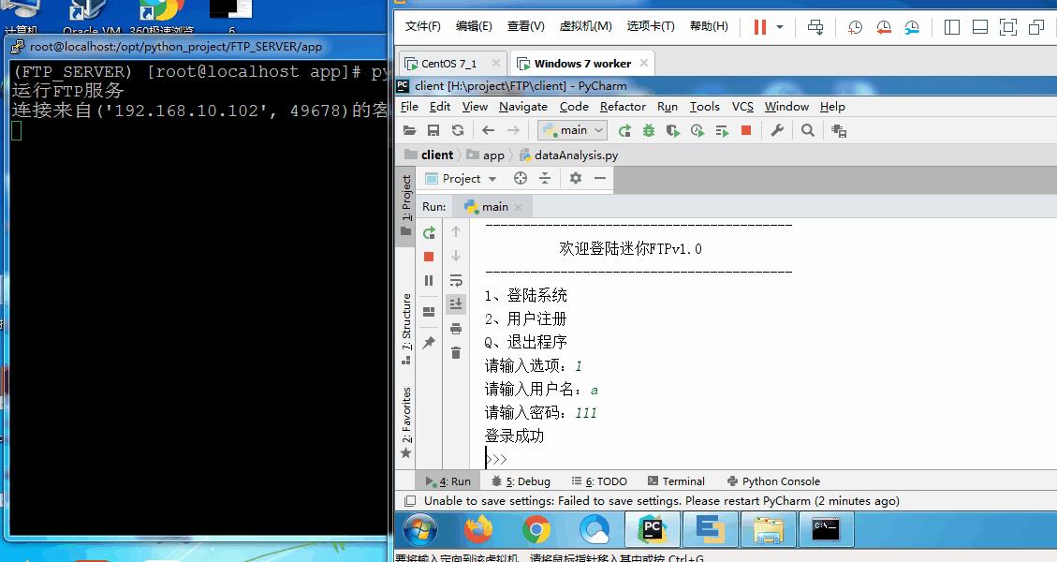Stop main using Run panel red square
This screenshot has width=1057, height=562.
[429, 257]
